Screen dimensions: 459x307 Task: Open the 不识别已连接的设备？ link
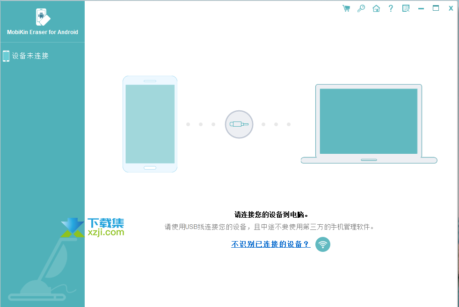pos(271,244)
